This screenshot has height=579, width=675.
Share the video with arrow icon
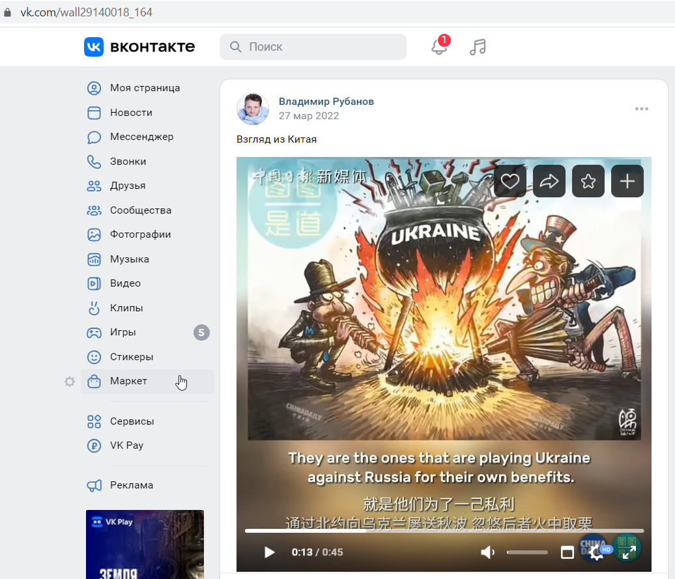(549, 181)
